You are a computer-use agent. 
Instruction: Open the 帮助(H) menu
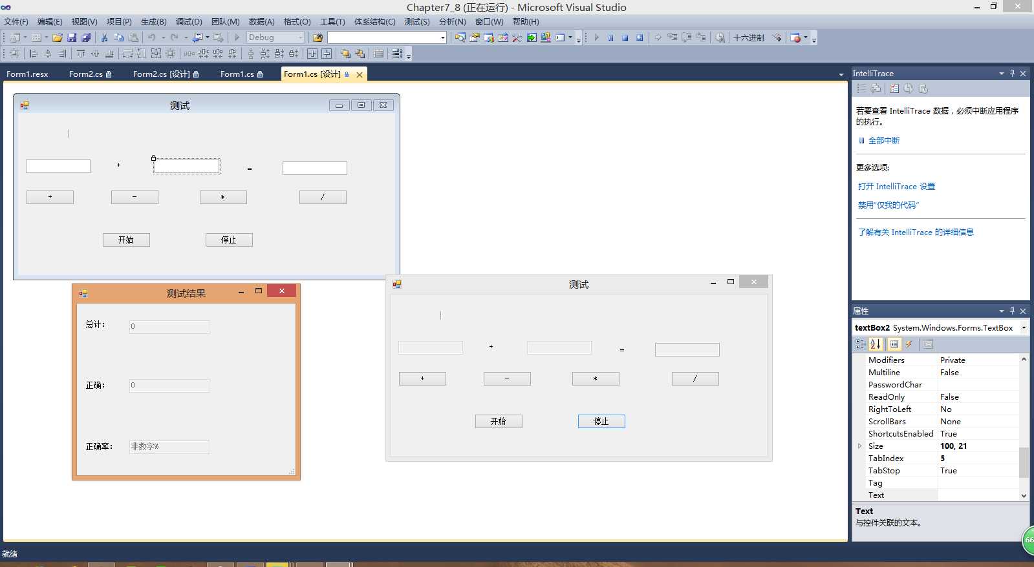[526, 21]
